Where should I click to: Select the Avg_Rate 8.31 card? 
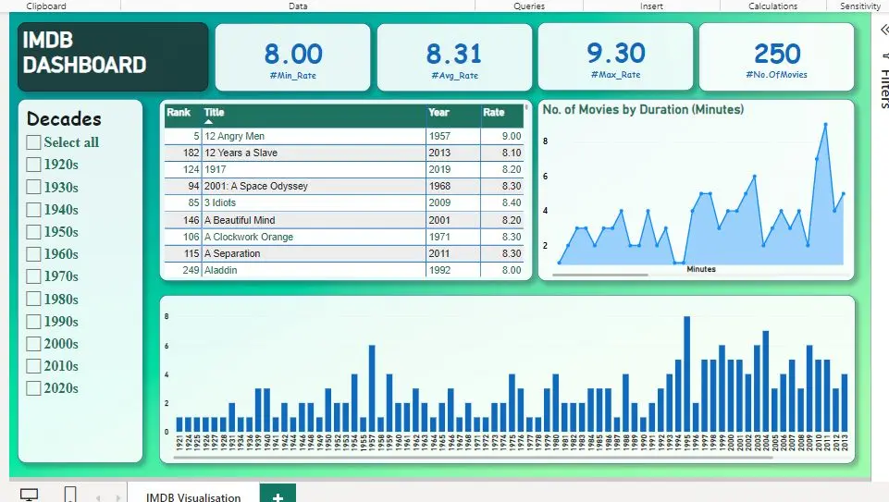(x=455, y=57)
